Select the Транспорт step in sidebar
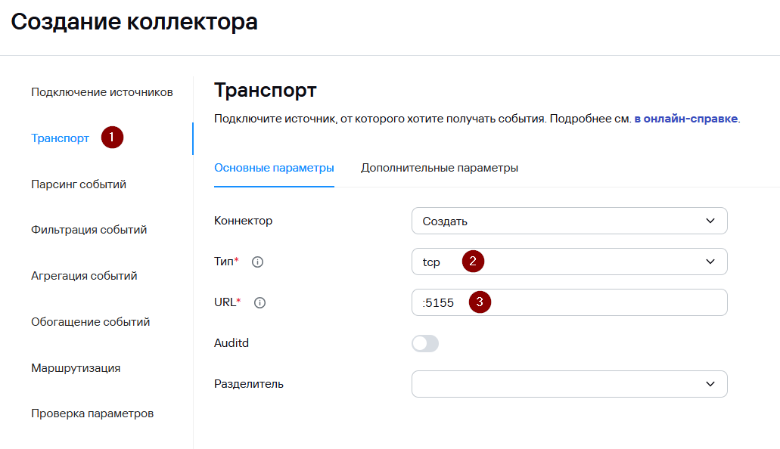 [61, 138]
